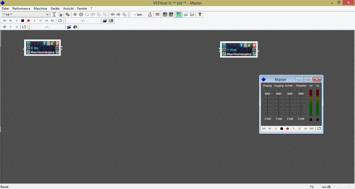This screenshot has height=189, width=355.
Task: Click the chain link icon on Maschinenausgang
Action: [x=224, y=45]
